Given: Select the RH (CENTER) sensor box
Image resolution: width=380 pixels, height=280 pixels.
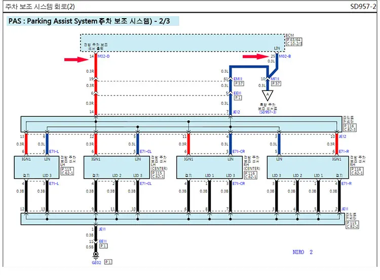Looking at the screenshot, I should coord(209,167).
